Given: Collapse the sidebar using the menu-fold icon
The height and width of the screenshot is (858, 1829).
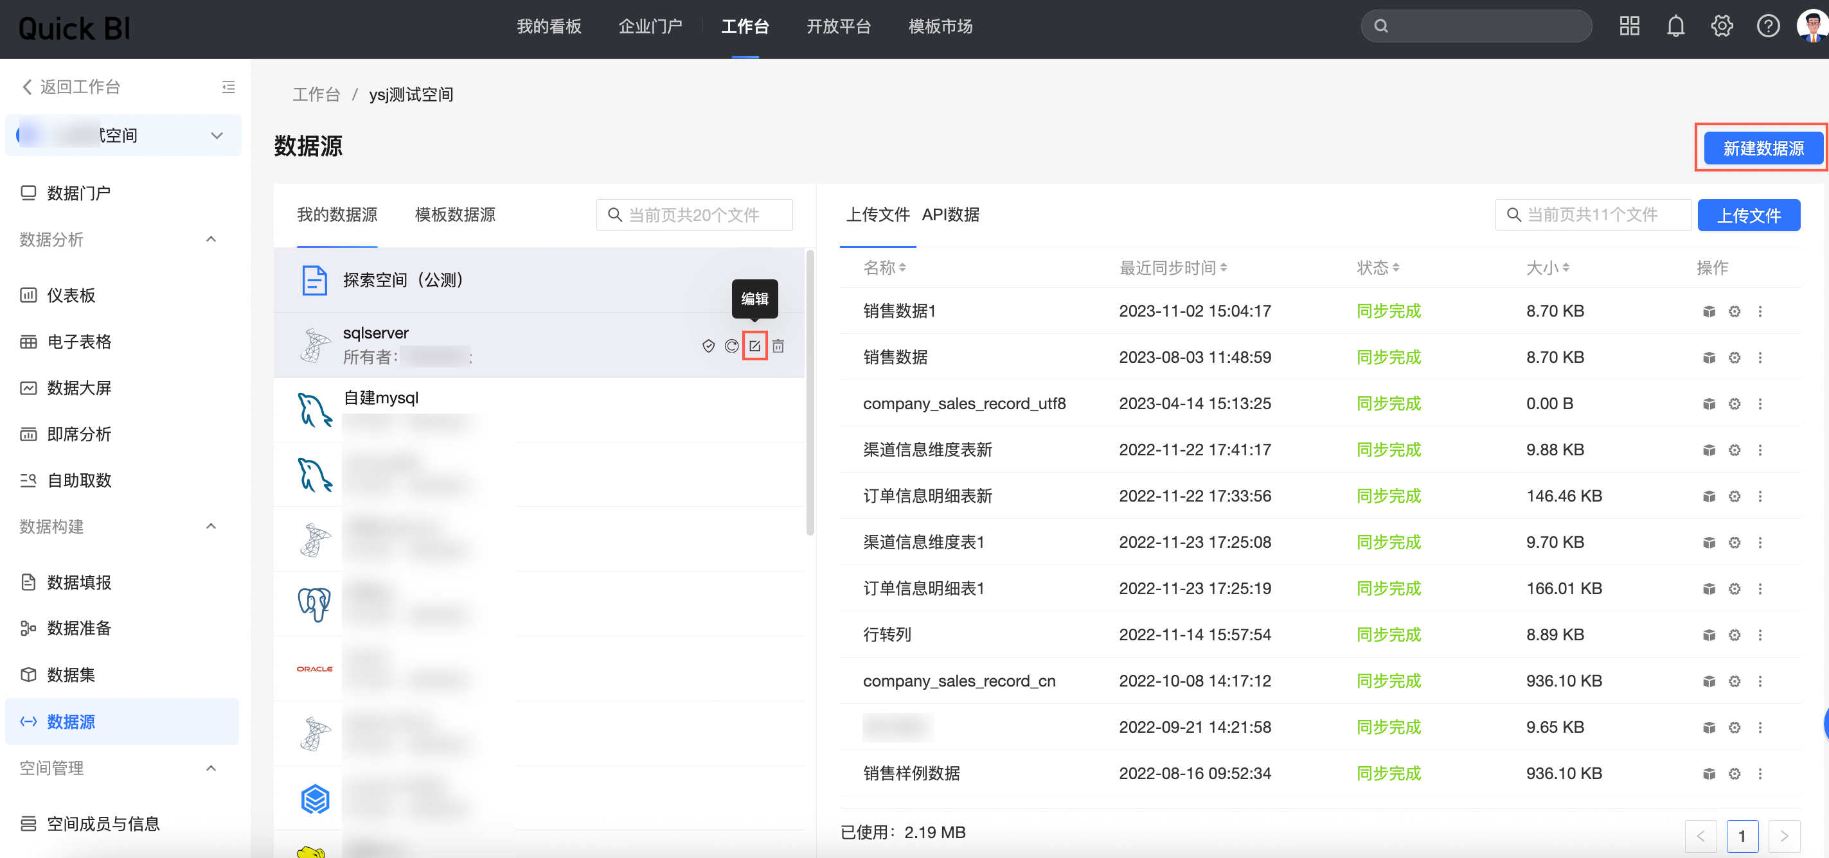Looking at the screenshot, I should point(228,87).
